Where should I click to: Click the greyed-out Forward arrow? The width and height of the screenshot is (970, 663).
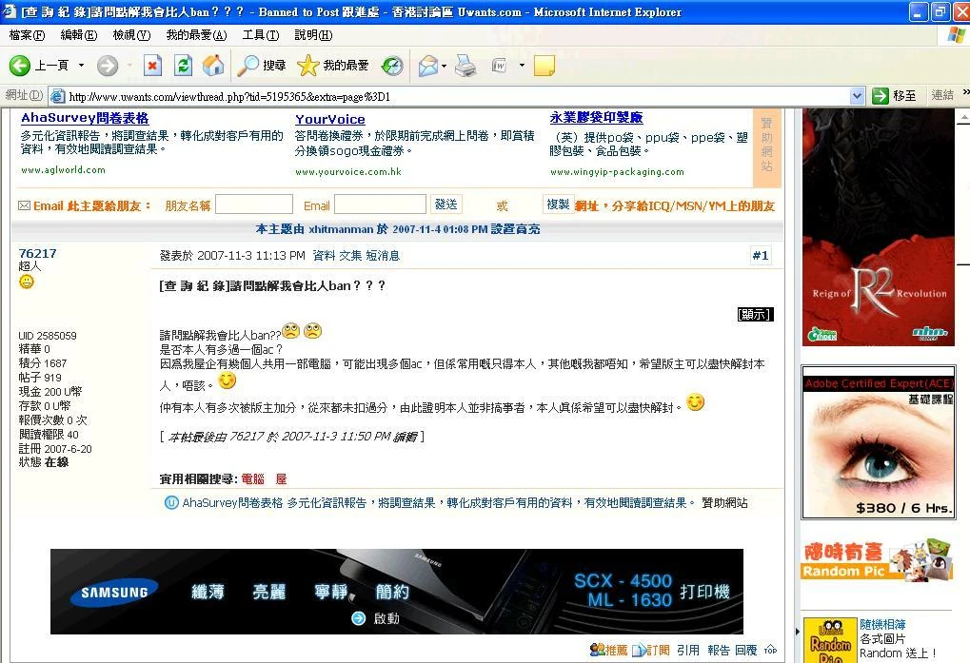click(x=108, y=65)
